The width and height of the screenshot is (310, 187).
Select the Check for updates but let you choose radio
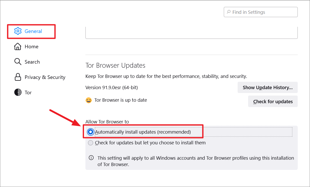[x=91, y=143]
